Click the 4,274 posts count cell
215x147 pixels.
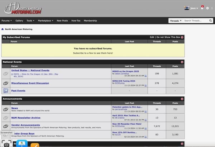tap(175, 83)
